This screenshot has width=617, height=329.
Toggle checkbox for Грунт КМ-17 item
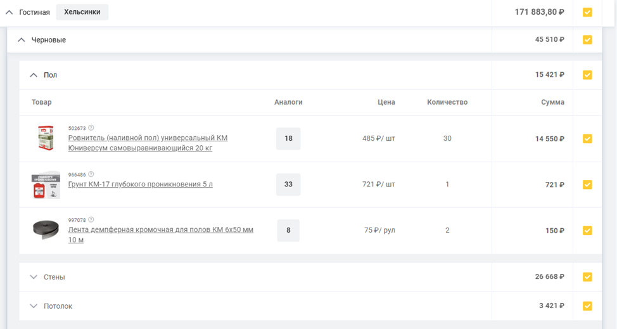(x=587, y=184)
